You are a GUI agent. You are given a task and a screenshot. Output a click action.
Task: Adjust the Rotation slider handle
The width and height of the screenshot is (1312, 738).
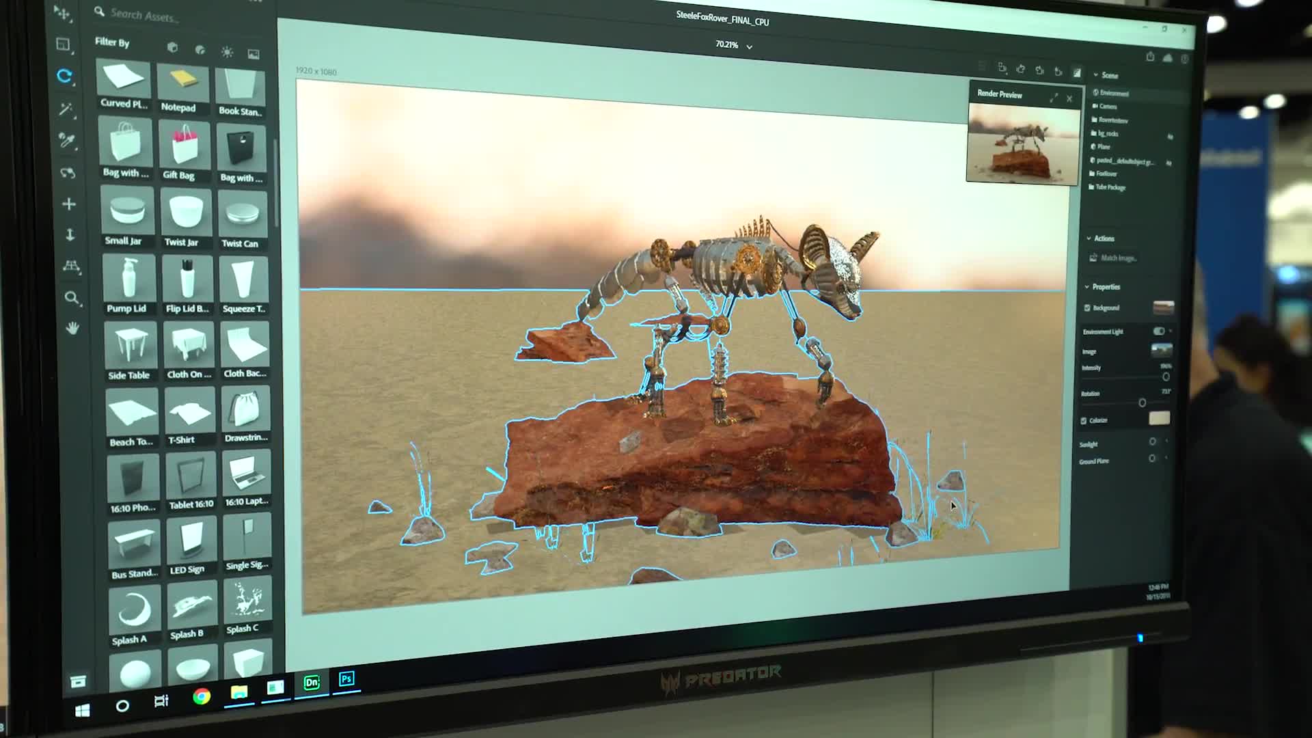(1142, 402)
